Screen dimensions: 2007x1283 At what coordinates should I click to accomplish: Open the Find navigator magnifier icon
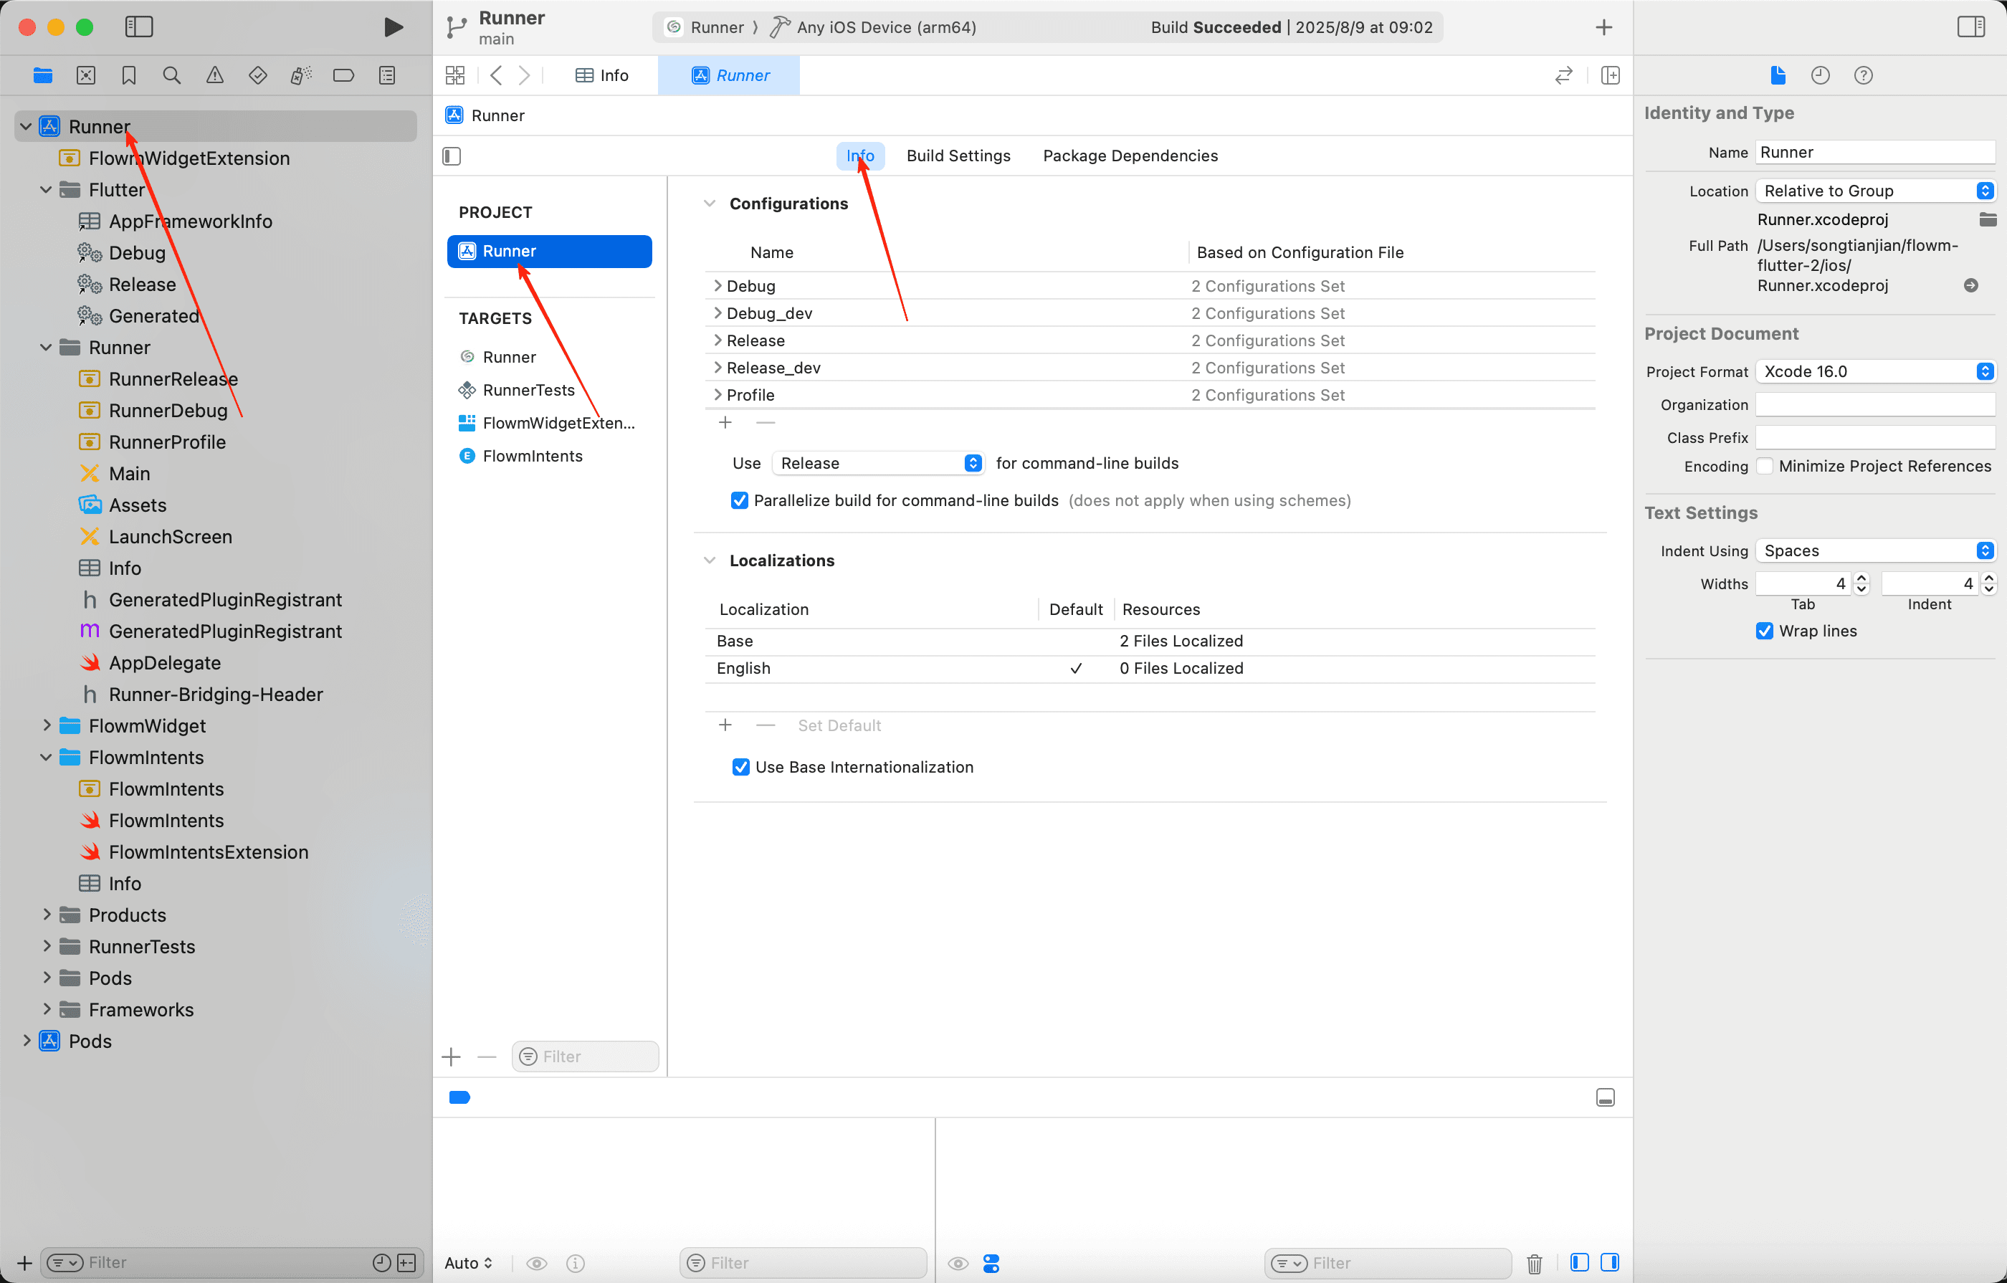[x=172, y=75]
